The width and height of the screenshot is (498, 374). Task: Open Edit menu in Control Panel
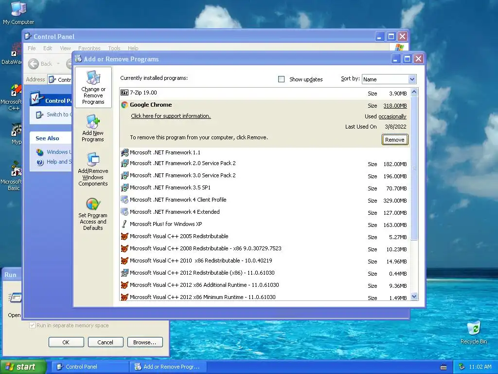pyautogui.click(x=48, y=48)
